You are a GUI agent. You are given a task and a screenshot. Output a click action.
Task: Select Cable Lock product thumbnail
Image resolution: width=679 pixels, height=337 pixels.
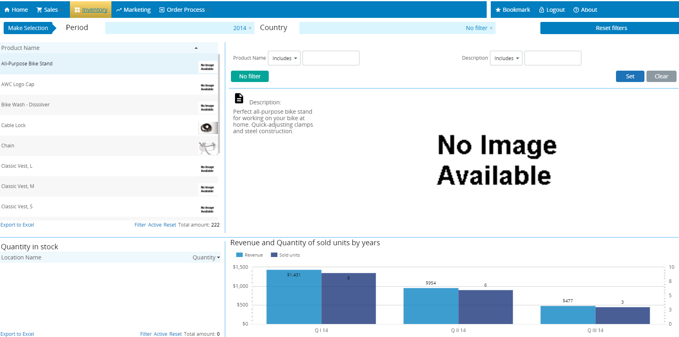tap(208, 128)
